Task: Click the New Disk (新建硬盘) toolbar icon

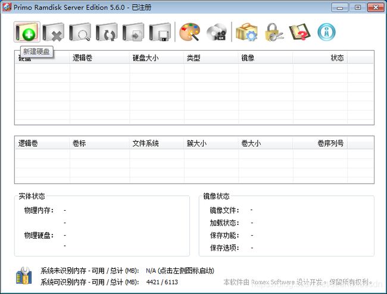Action: pos(27,32)
